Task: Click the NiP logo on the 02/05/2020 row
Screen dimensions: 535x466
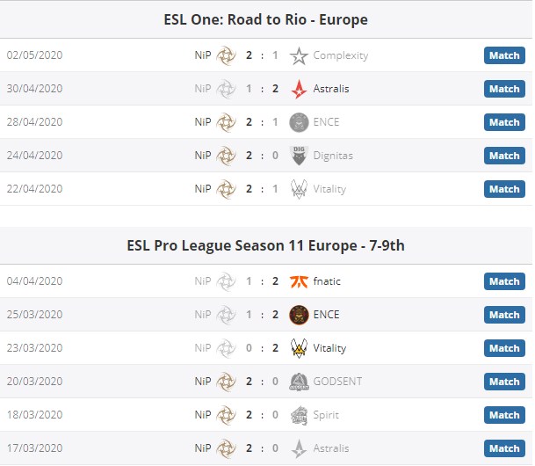Action: 227,55
